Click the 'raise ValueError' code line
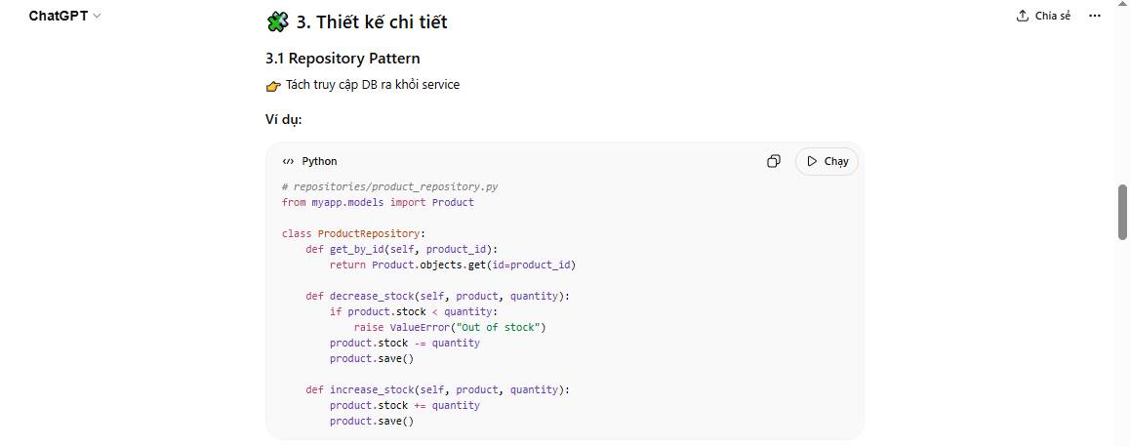Image resolution: width=1130 pixels, height=447 pixels. tap(449, 327)
